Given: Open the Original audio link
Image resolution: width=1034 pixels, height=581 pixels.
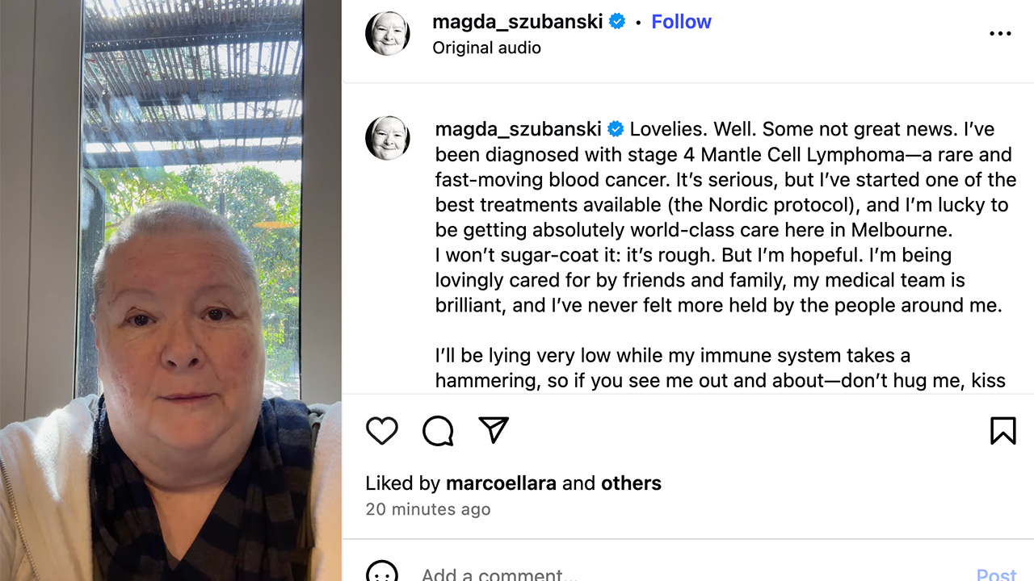Looking at the screenshot, I should (486, 48).
